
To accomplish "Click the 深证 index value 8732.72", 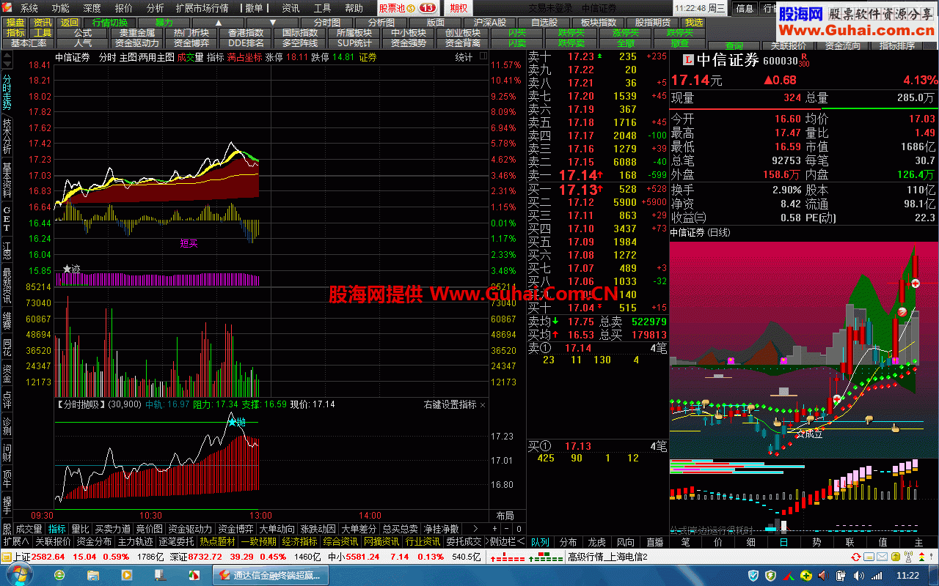I will [205, 557].
